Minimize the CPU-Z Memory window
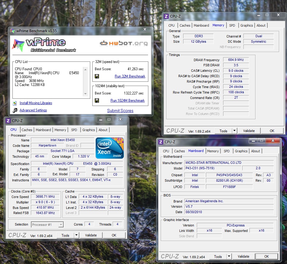Viewport: 287px width, 264px height. point(259,15)
